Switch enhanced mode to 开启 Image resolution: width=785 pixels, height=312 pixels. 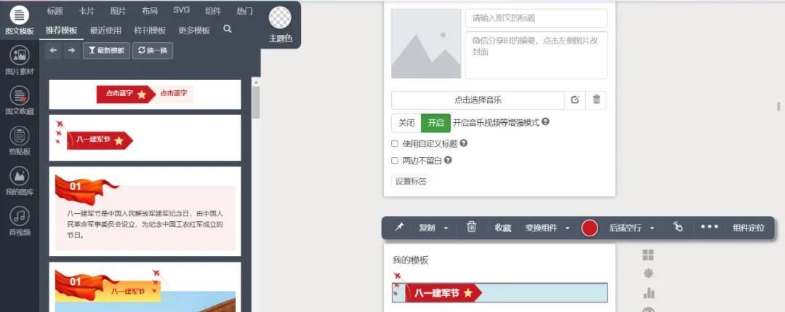[435, 123]
